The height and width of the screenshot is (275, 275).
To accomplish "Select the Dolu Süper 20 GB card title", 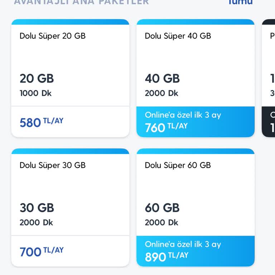I will pos(53,36).
